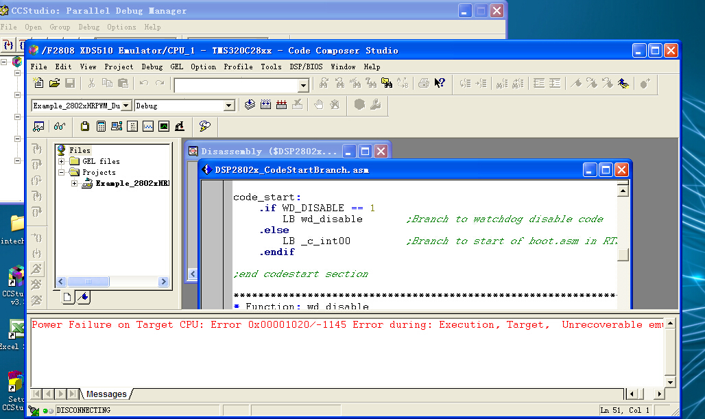Click the connection status icon in status bar
Viewport: 705px width, 419px height.
pyautogui.click(x=34, y=410)
